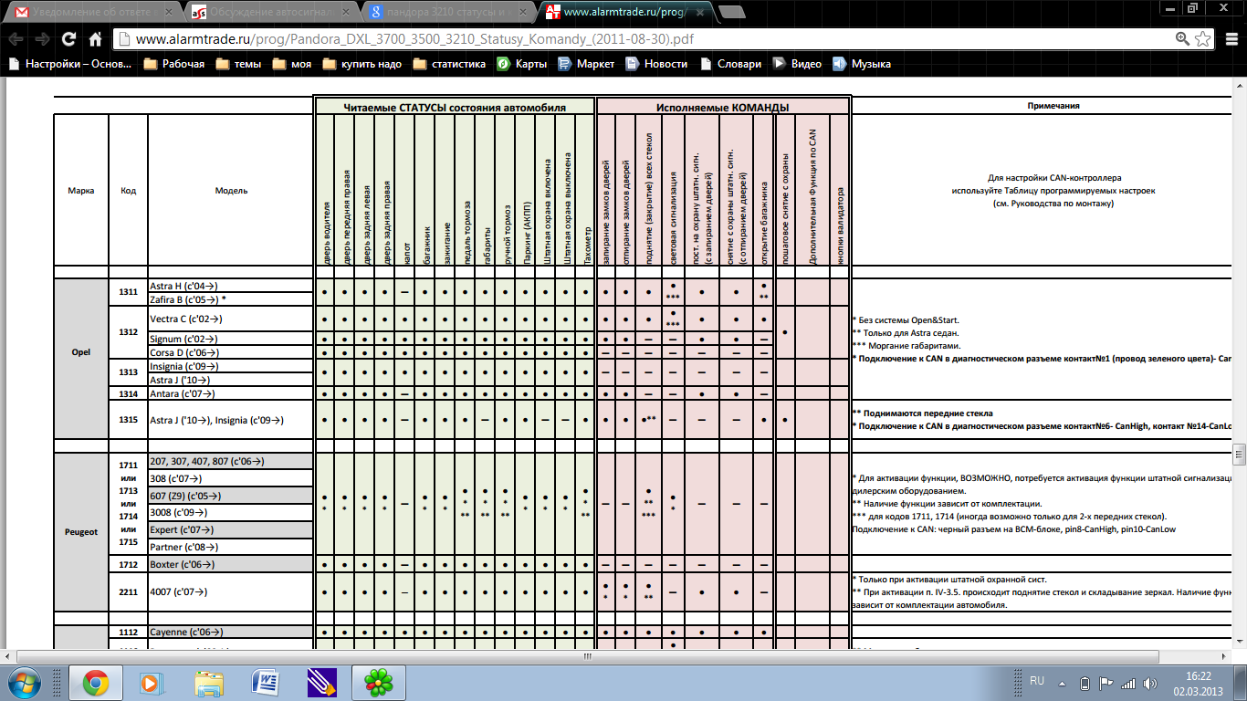Viewport: 1247px width, 701px height.
Task: Open the купить надо bookmarks folder
Action: coord(362,64)
